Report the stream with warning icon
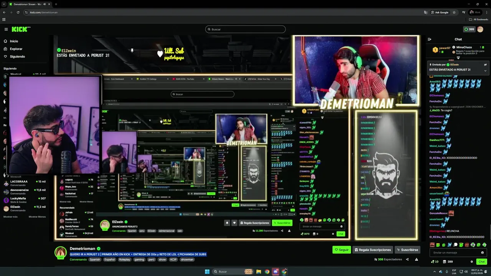This screenshot has width=491, height=276. [416, 260]
